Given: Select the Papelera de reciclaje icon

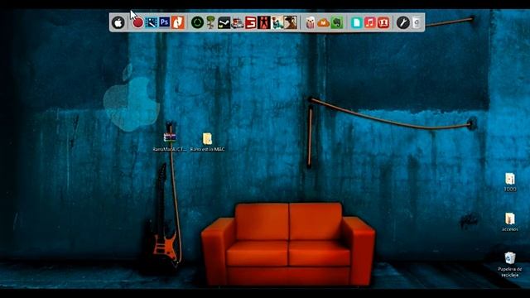Looking at the screenshot, I should (510, 265).
